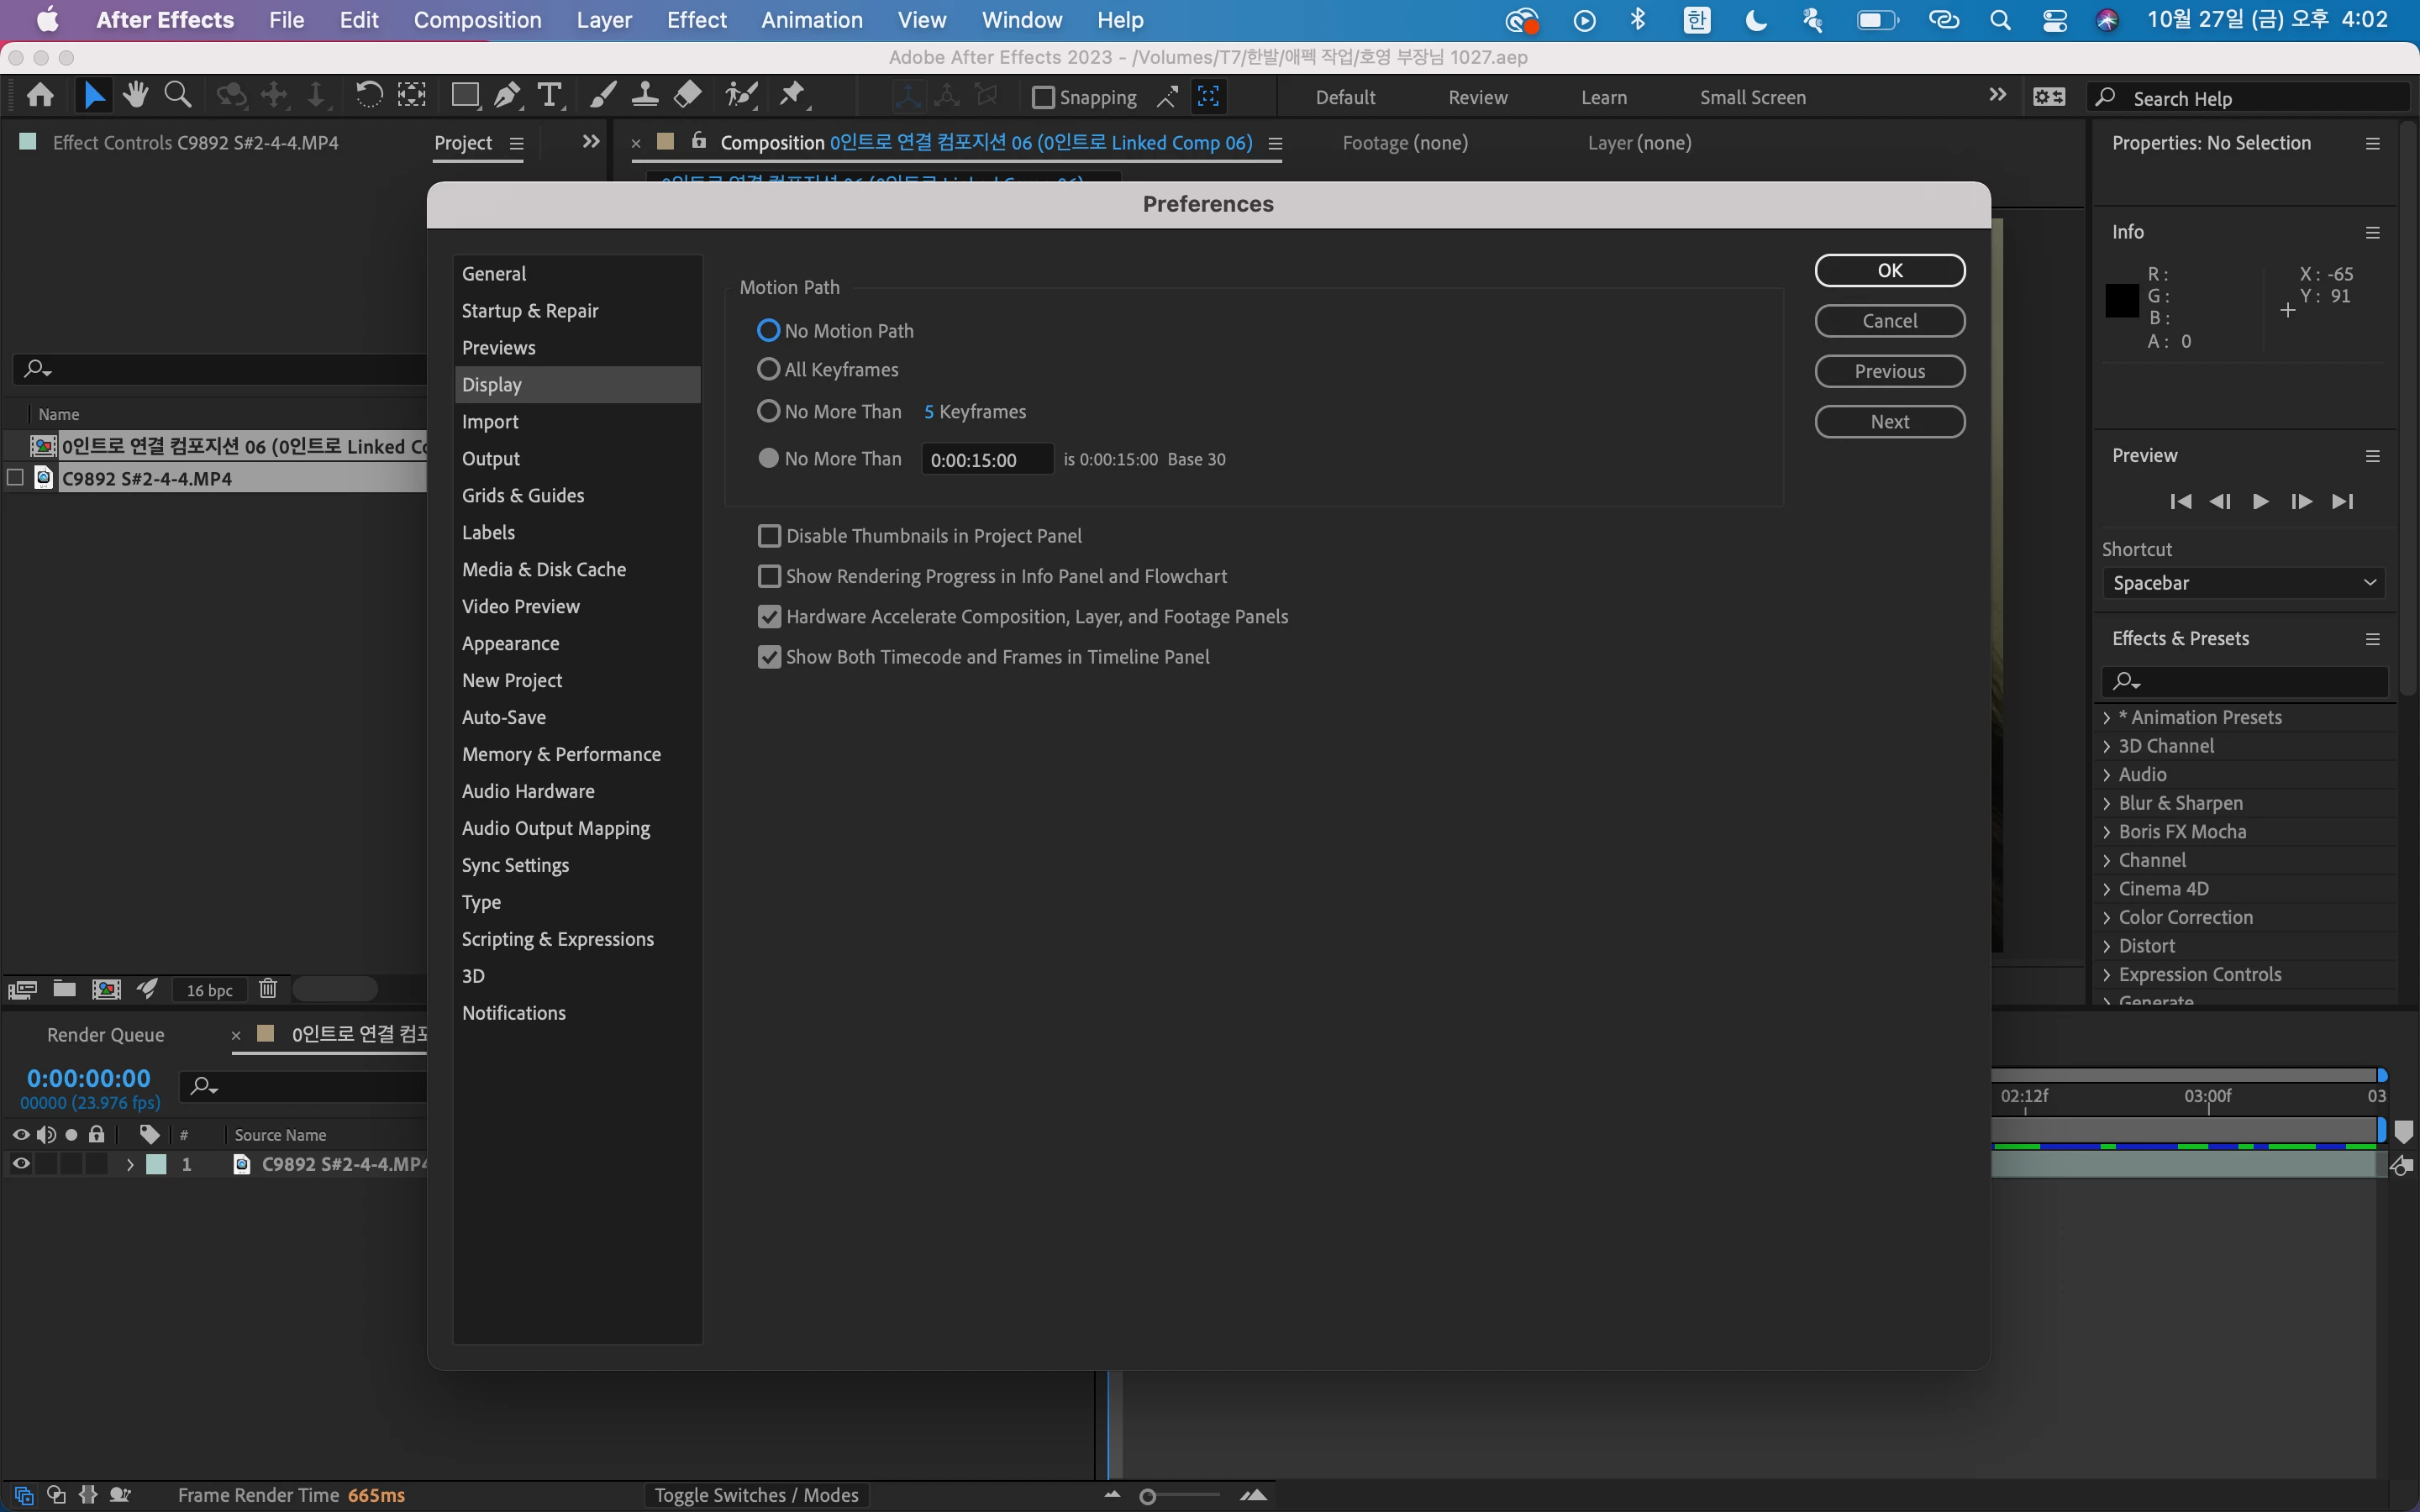This screenshot has width=2420, height=1512.
Task: Select the Pen tool
Action: click(x=507, y=95)
